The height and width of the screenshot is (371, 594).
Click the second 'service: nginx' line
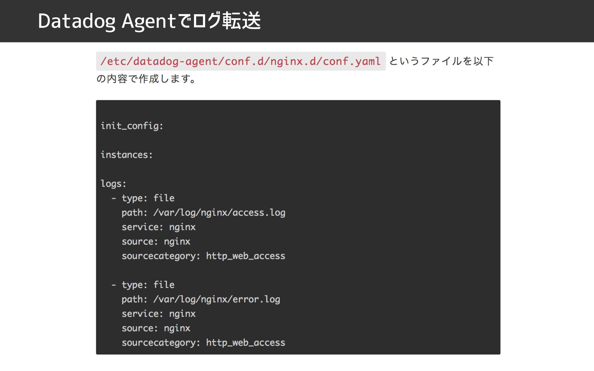158,313
